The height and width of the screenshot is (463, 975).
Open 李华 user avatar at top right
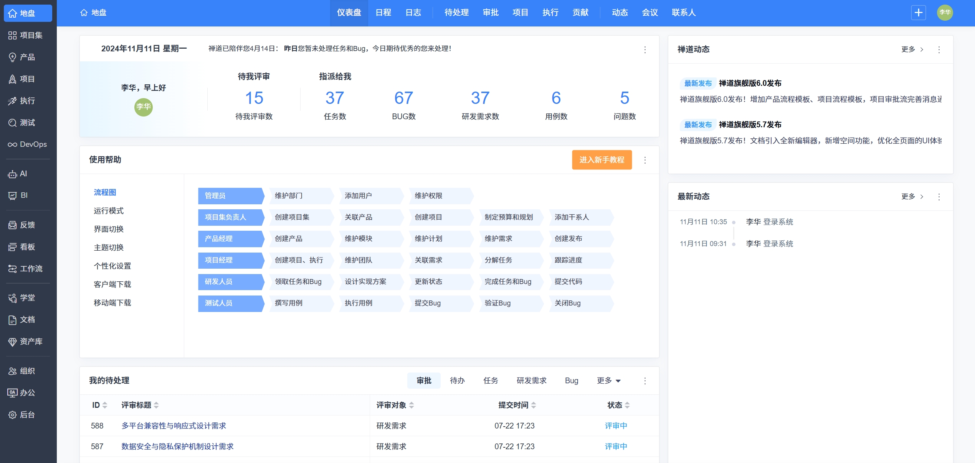(945, 13)
